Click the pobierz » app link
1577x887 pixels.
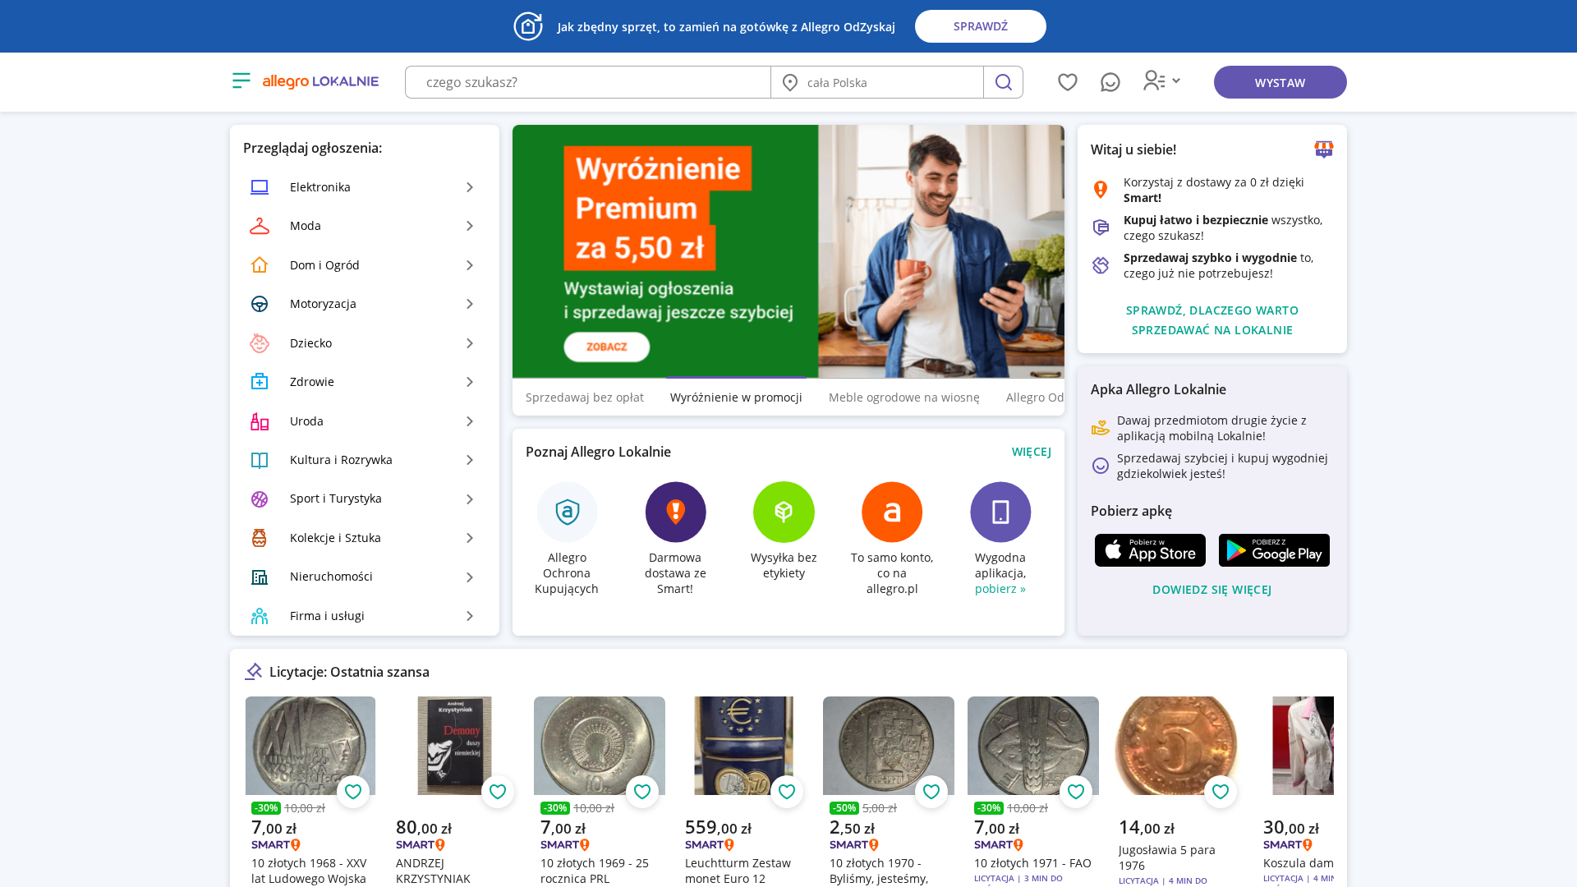(1000, 589)
